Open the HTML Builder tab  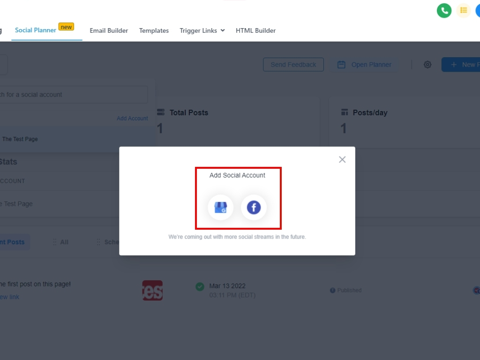pyautogui.click(x=255, y=30)
